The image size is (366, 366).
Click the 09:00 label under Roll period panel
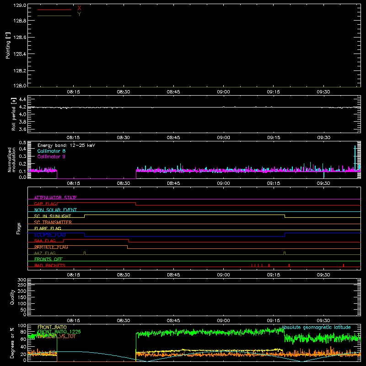223,138
